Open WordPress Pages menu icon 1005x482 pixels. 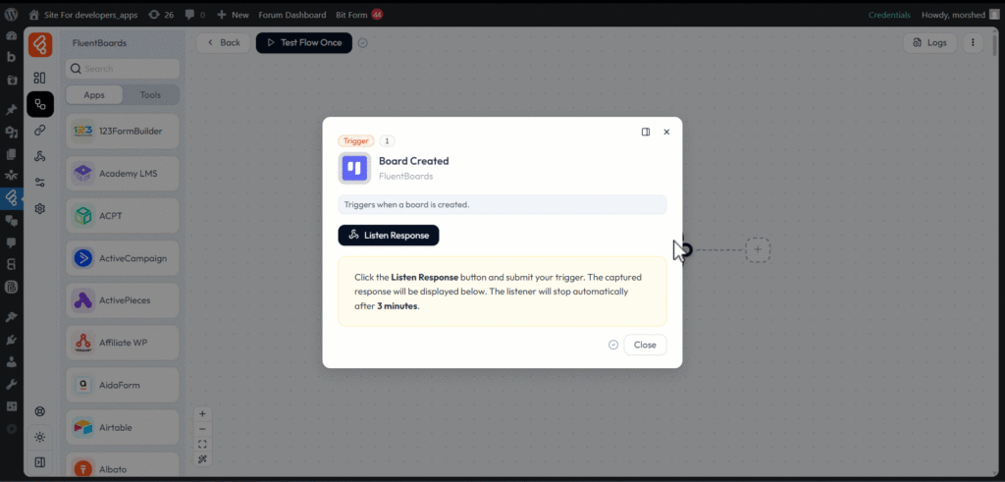(11, 154)
